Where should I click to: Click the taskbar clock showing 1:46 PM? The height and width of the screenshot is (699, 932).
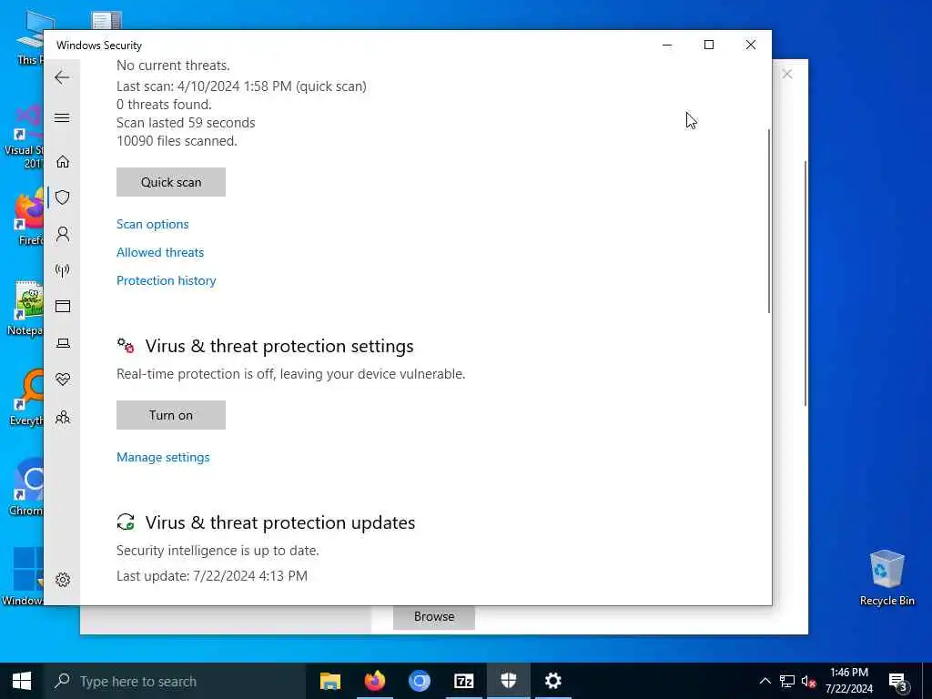pyautogui.click(x=849, y=681)
